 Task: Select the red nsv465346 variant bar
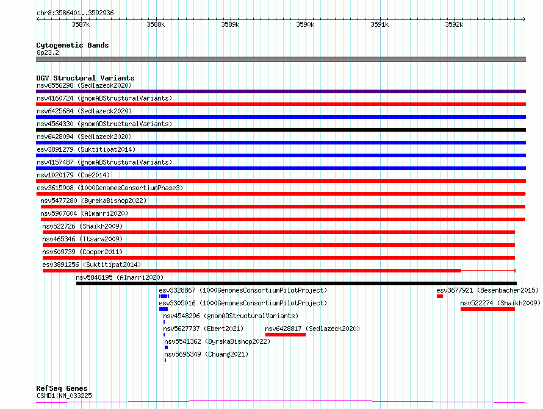[x=279, y=245]
